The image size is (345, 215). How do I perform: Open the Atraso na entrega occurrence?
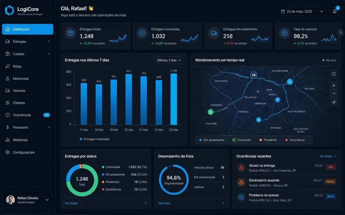[x=286, y=168]
